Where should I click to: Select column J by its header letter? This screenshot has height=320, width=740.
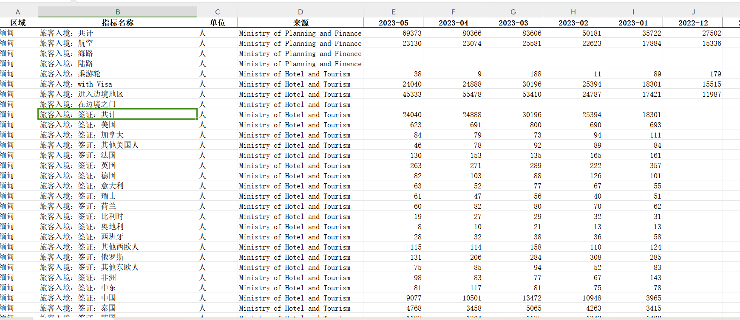[693, 12]
